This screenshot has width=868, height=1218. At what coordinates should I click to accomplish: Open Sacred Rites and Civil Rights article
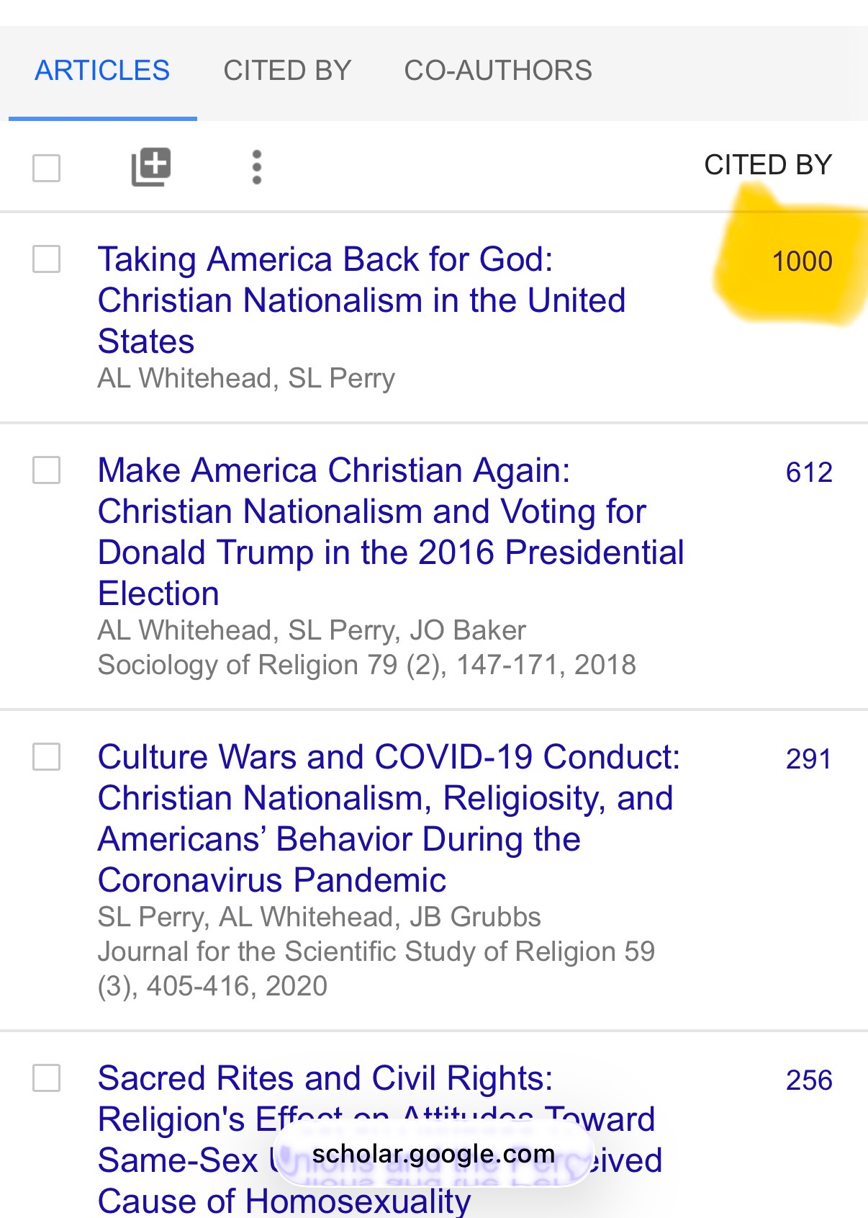(x=325, y=1079)
